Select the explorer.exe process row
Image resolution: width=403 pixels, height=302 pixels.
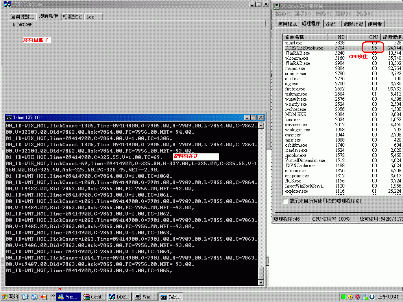click(343, 192)
